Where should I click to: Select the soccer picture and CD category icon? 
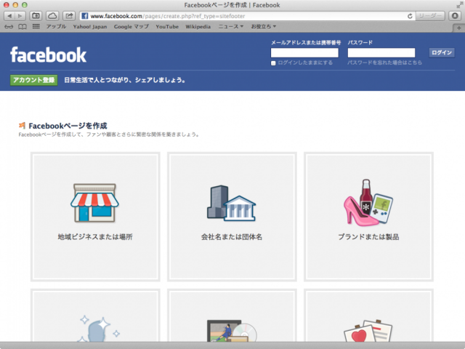(x=232, y=331)
